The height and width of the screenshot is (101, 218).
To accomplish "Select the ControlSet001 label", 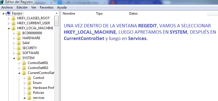I will [38, 63].
